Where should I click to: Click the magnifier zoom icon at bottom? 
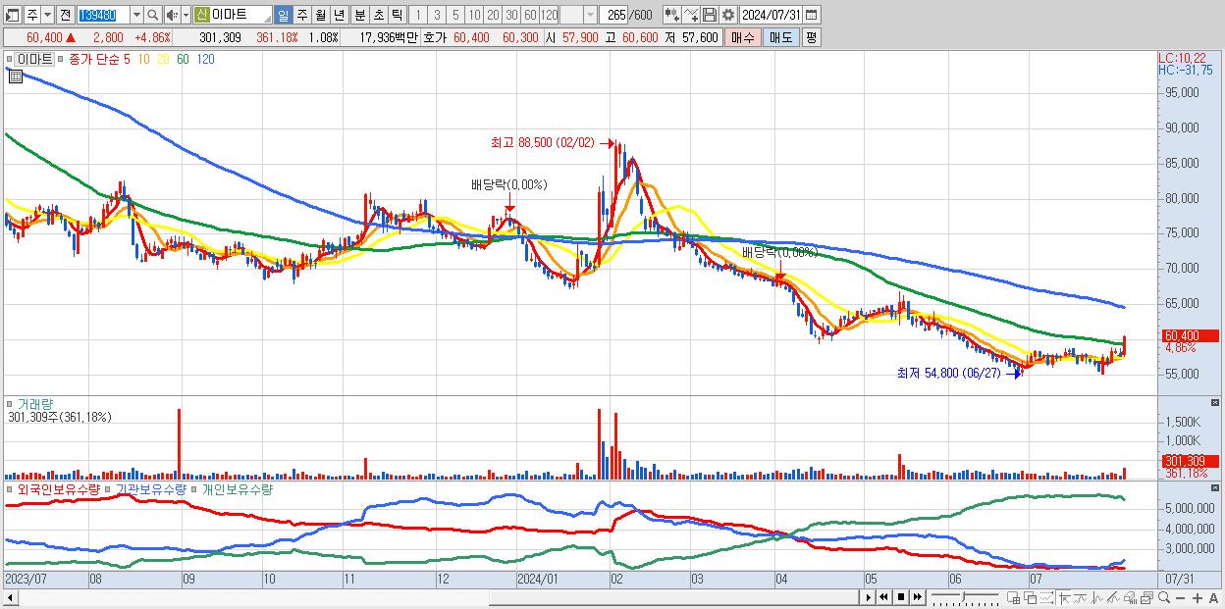click(1164, 597)
